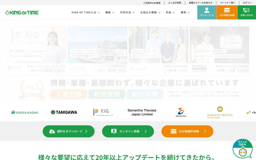Screen dimensions: 256x160
Task: Expand the 事例 dropdown menu
Action: [185, 12]
